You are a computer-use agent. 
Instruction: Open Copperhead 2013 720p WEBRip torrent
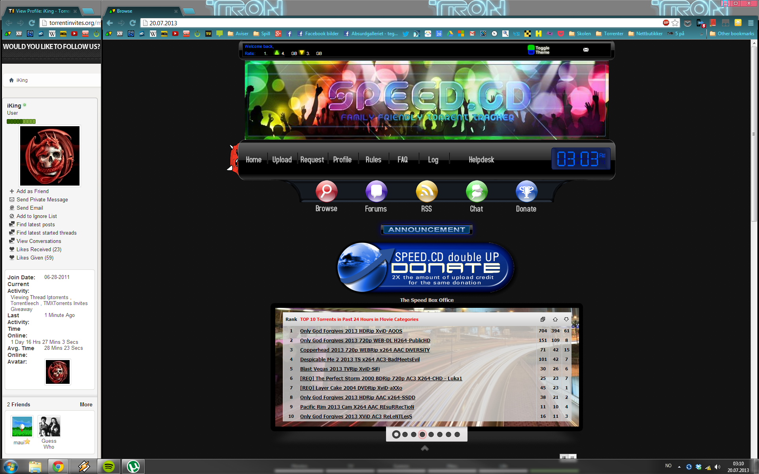[365, 350]
